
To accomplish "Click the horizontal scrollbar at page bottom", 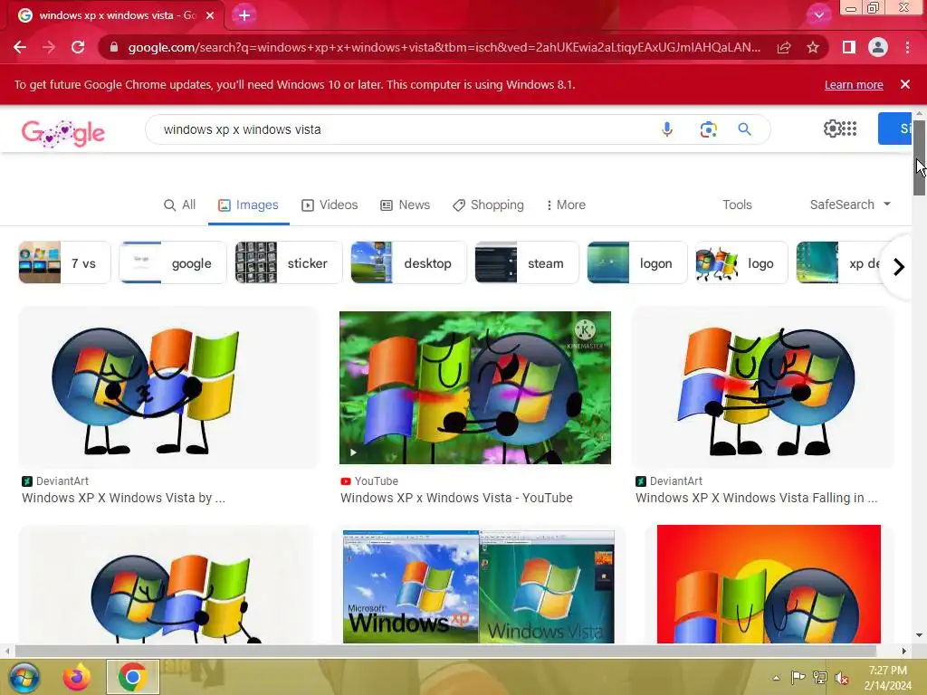I will pyautogui.click(x=445, y=651).
